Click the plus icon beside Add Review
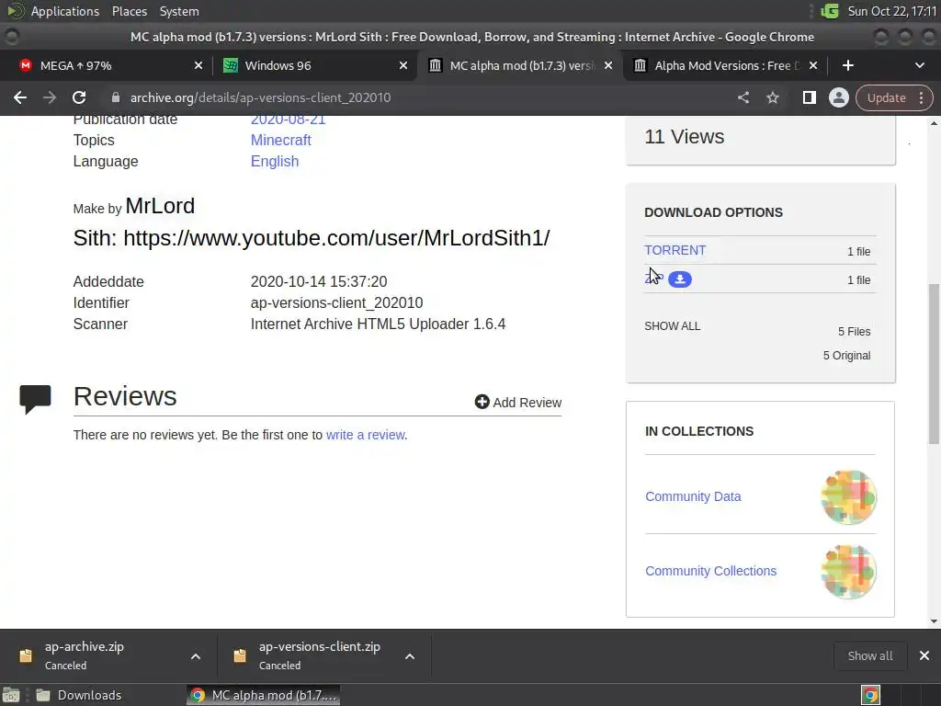The height and width of the screenshot is (706, 941). tap(482, 402)
